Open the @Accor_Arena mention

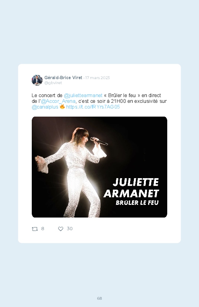tap(58, 101)
